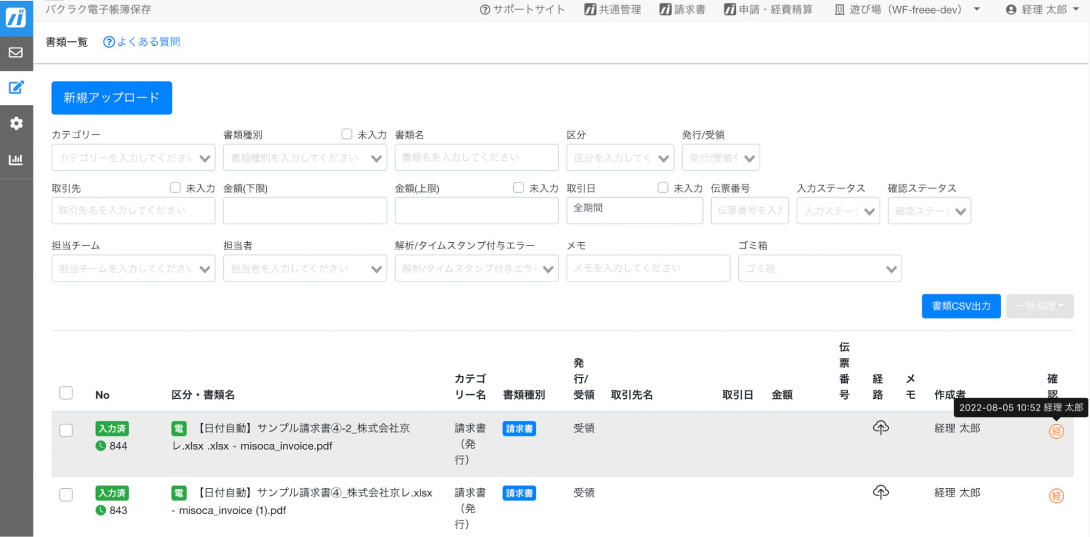1090x537 pixels.
Task: Open the 遊び場 (WF-freee-dev) organization menu
Action: click(x=907, y=9)
